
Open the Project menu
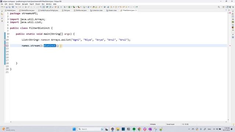point(38,4)
